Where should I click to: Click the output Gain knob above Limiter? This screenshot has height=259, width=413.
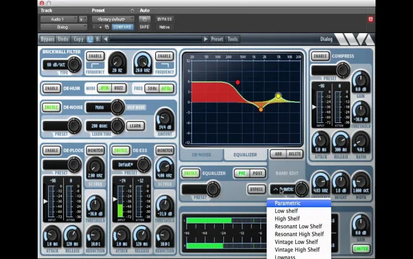[360, 225]
